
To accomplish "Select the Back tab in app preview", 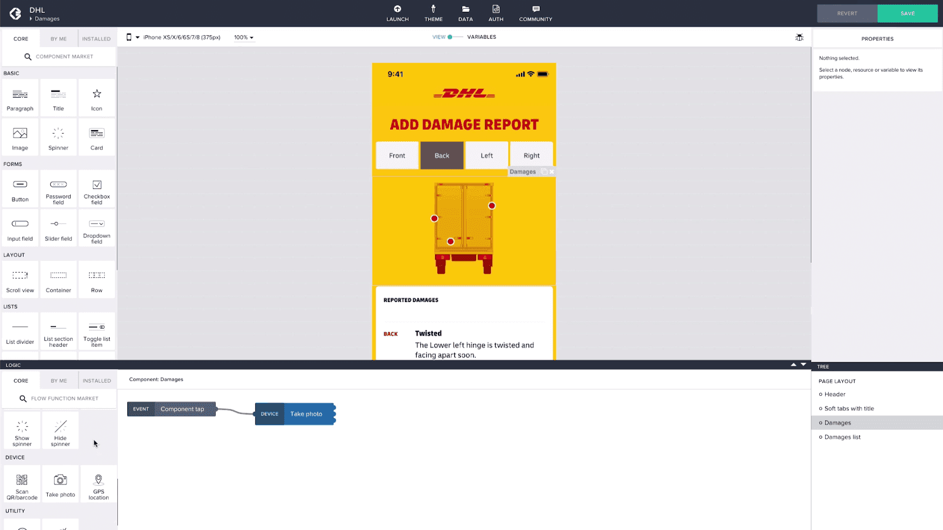I will pos(442,155).
